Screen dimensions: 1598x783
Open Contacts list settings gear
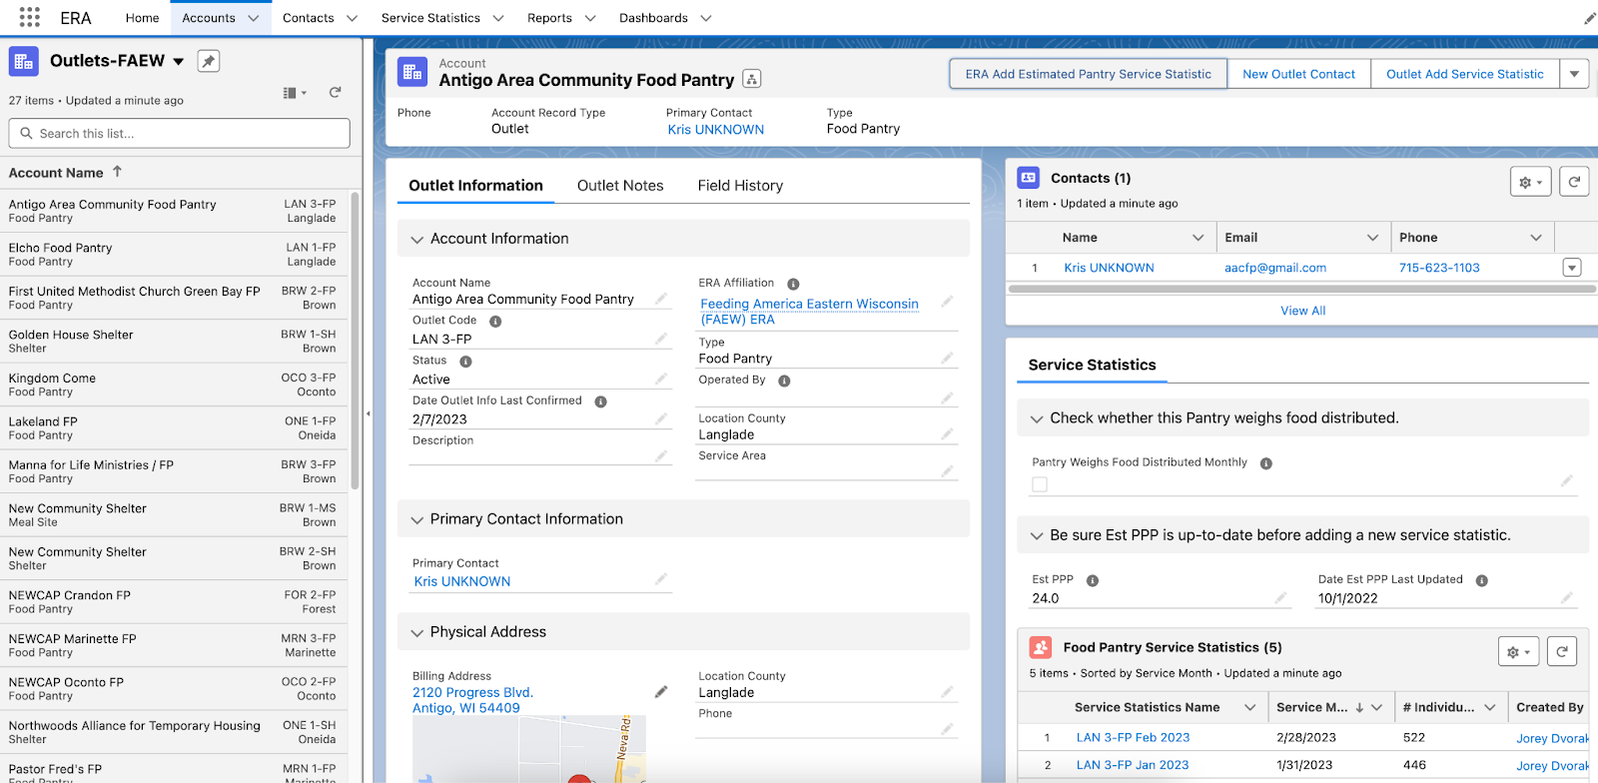[1530, 182]
